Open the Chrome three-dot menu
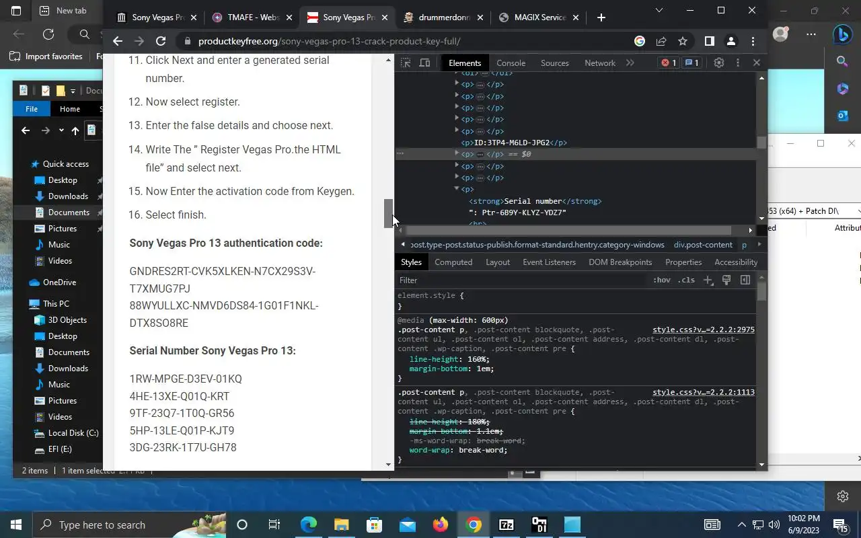Image resolution: width=861 pixels, height=538 pixels. [753, 41]
